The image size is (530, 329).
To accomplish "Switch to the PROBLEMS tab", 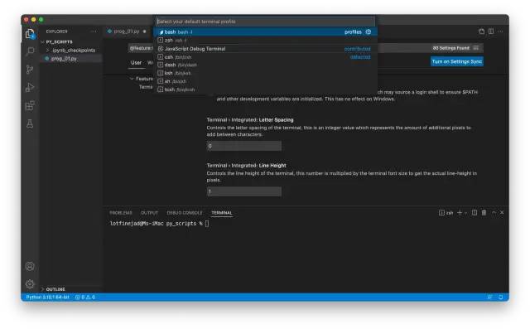I will click(121, 213).
